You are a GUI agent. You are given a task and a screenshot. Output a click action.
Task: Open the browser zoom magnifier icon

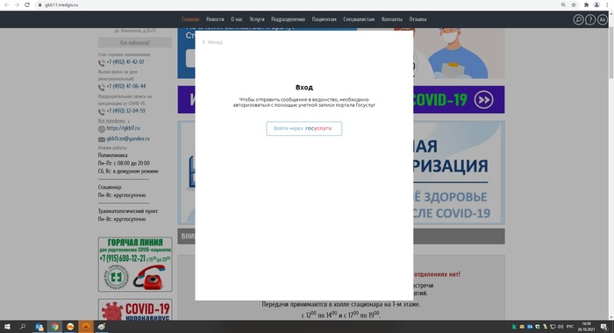(563, 4)
